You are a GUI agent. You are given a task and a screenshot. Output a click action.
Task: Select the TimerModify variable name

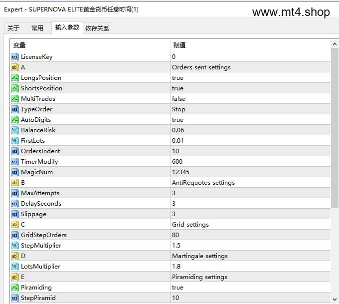click(39, 162)
